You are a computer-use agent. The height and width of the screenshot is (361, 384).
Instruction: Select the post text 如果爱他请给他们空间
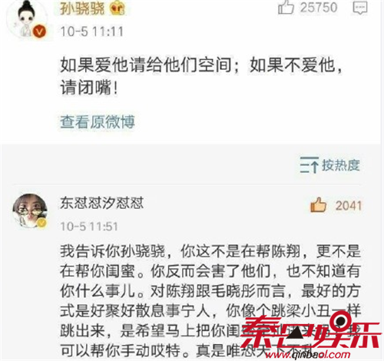click(x=146, y=65)
